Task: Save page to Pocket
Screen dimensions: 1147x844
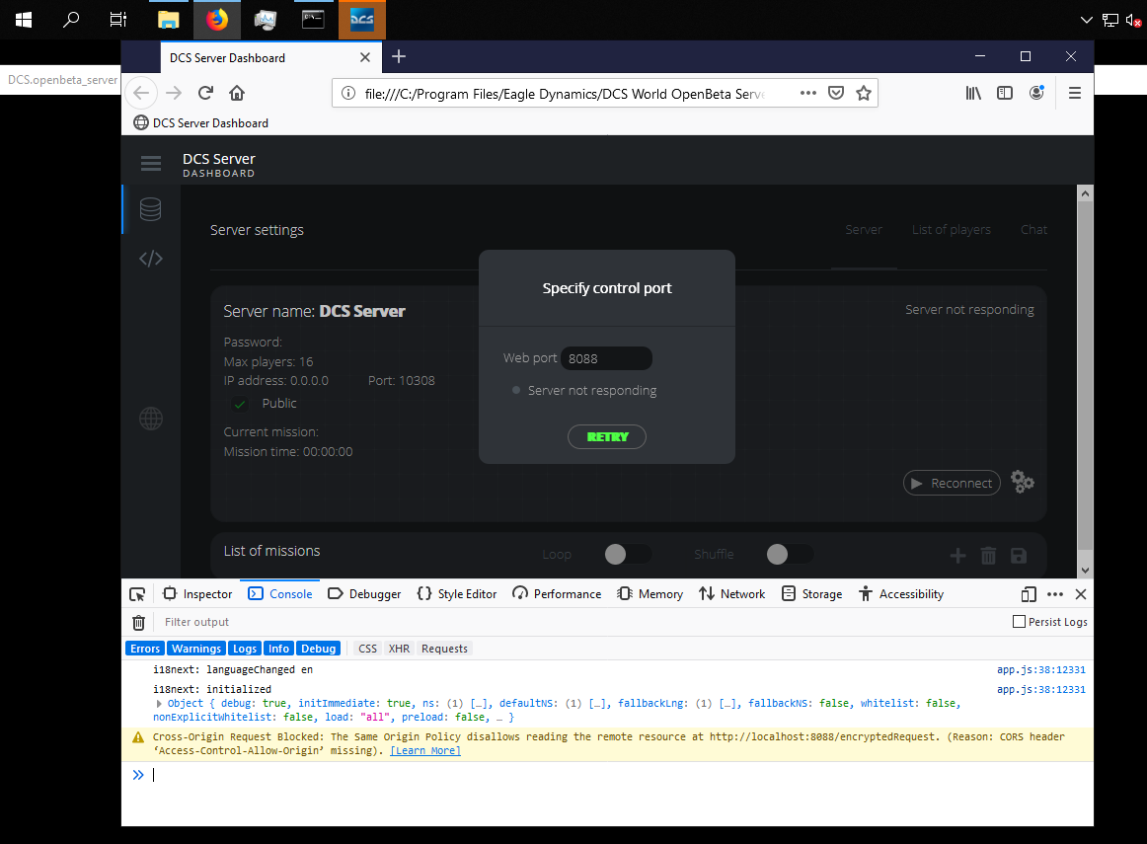Action: tap(835, 93)
